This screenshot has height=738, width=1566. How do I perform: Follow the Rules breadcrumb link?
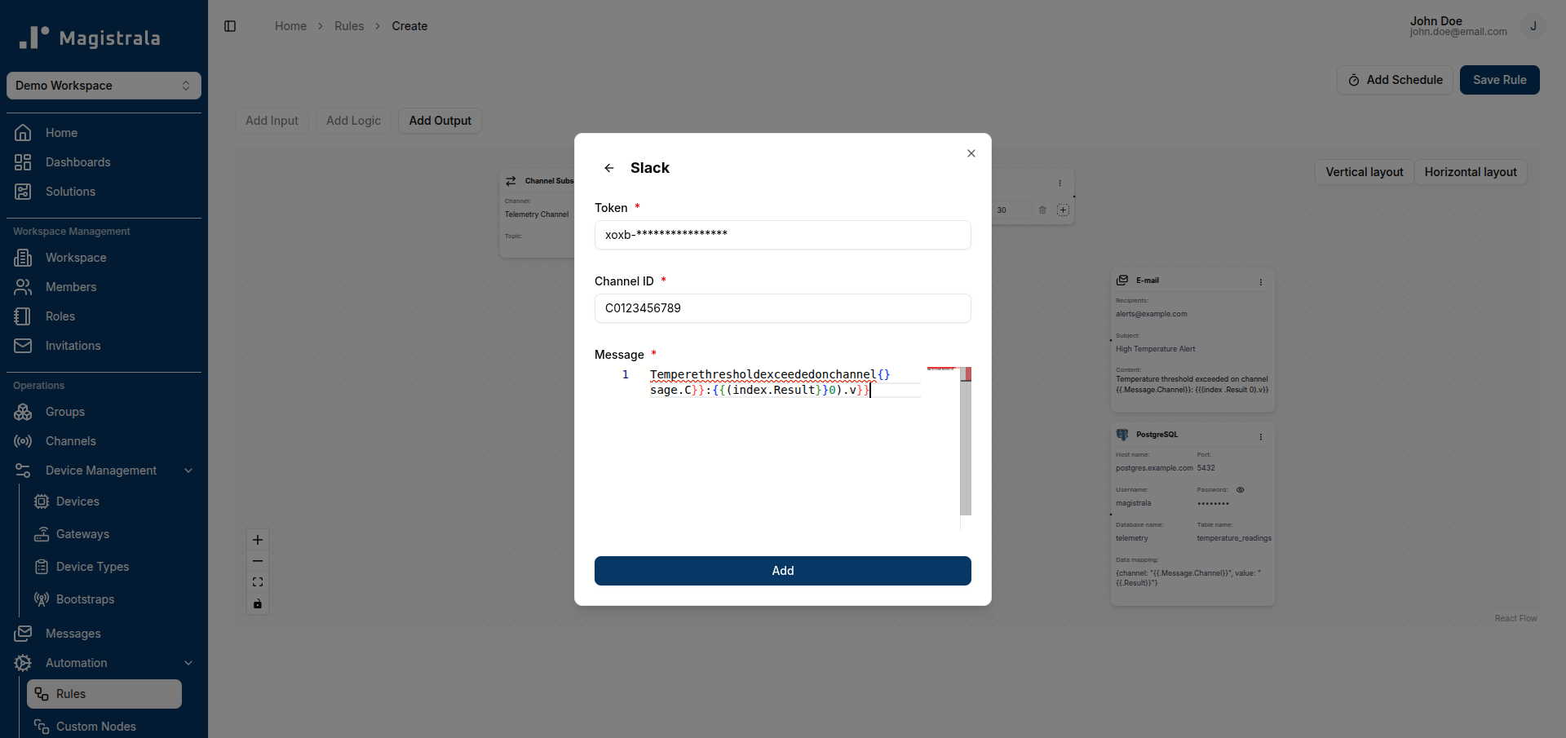tap(349, 26)
